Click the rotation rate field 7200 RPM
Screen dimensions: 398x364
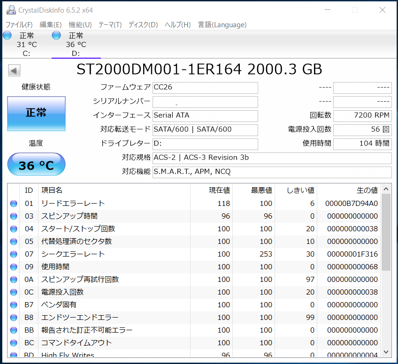coord(362,116)
